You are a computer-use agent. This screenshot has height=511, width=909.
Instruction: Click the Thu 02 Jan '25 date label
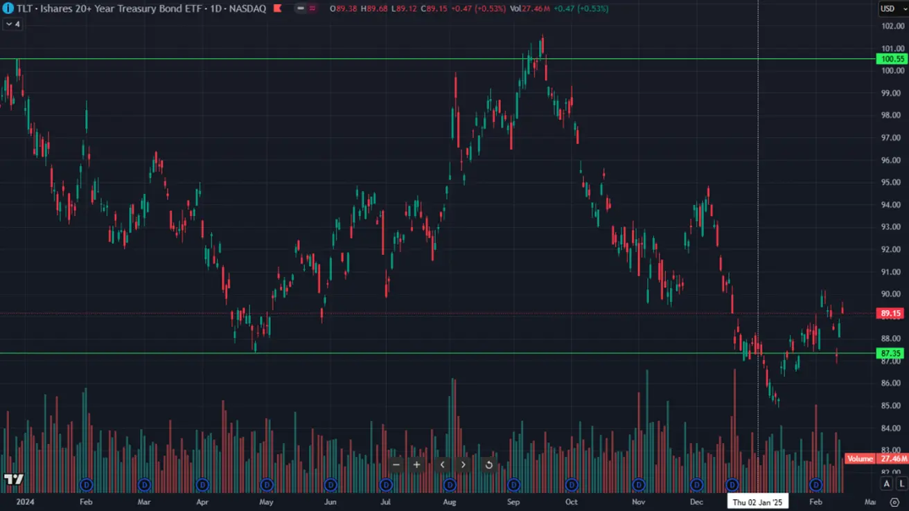(757, 502)
